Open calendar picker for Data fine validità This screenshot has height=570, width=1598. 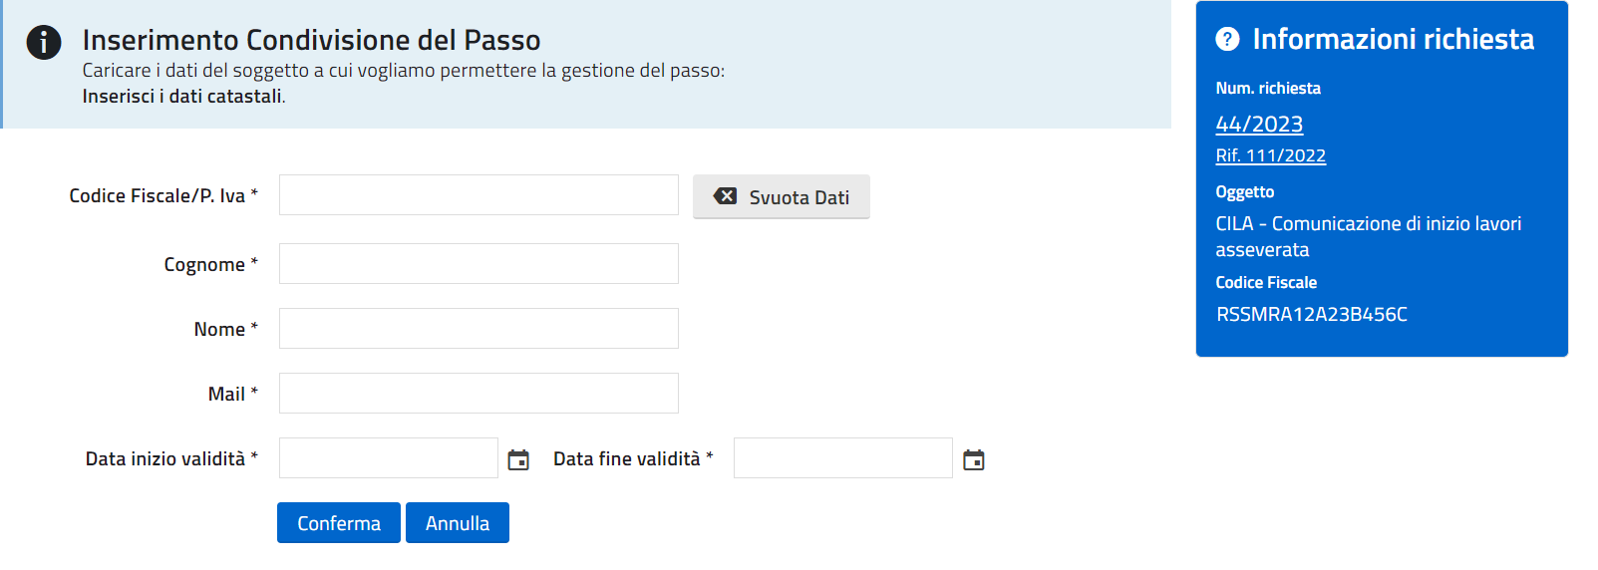point(974,459)
